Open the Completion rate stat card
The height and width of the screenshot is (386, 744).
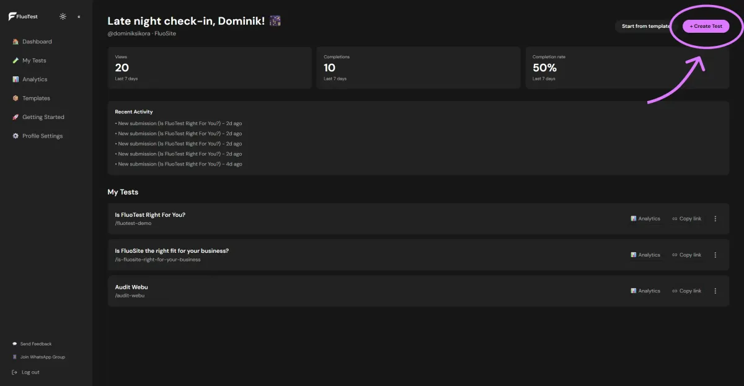pos(627,68)
